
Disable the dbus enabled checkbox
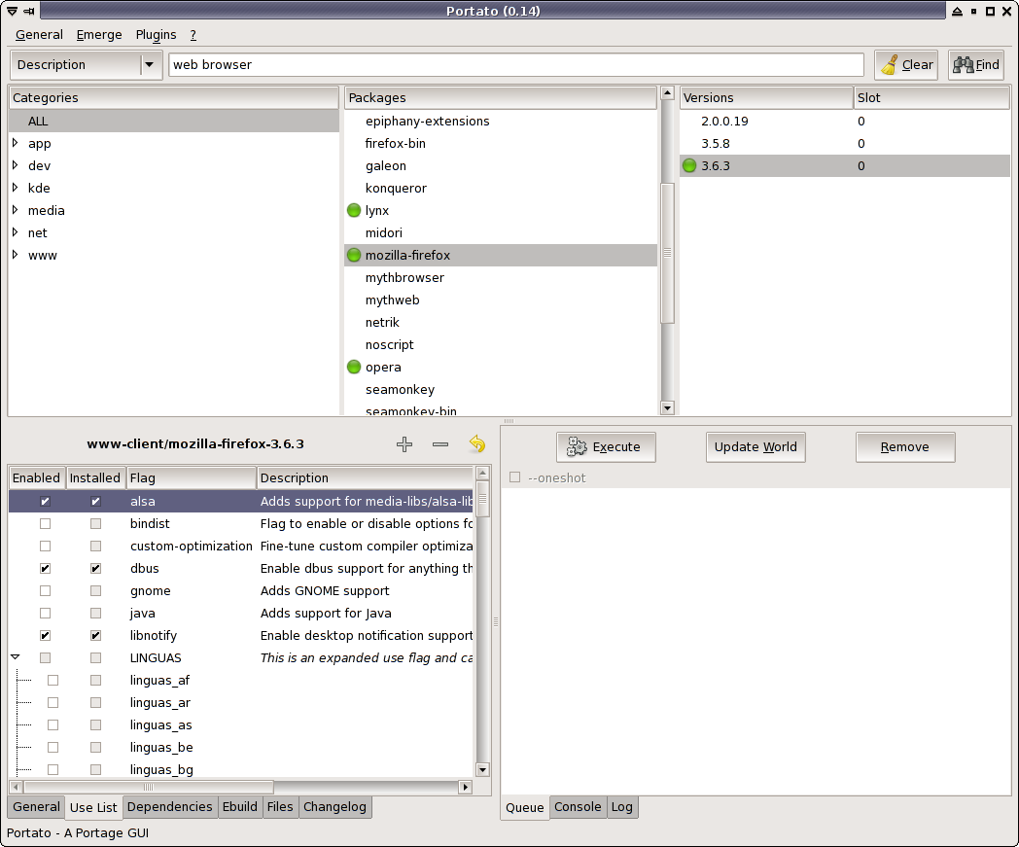pos(45,569)
